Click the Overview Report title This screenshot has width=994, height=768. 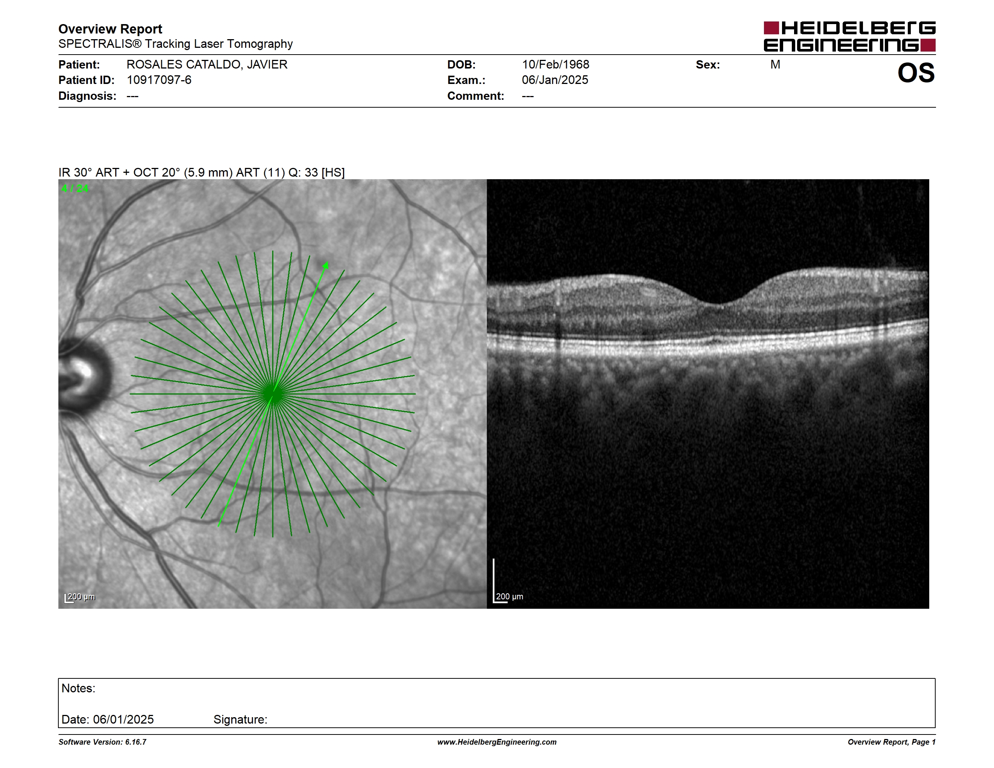click(x=110, y=29)
